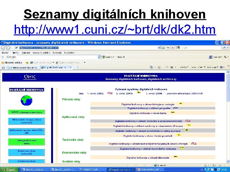Expand the Quick Tabs dropdown arrow
Image resolution: width=230 pixels, height=172 pixels.
pos(7,68)
